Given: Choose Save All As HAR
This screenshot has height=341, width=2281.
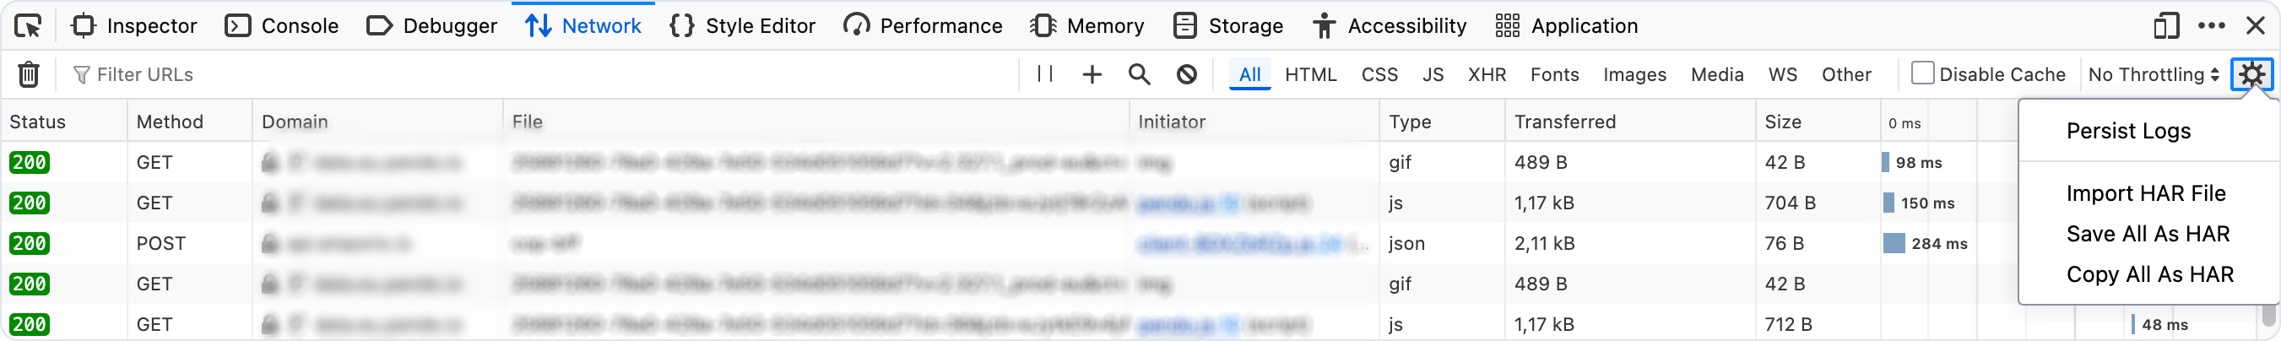Looking at the screenshot, I should click(x=2148, y=234).
